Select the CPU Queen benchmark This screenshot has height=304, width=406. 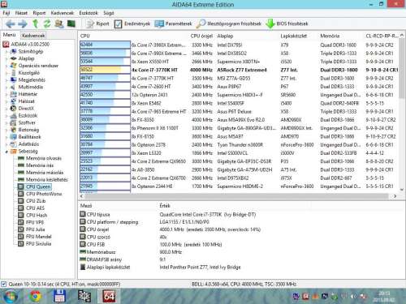[x=38, y=186]
